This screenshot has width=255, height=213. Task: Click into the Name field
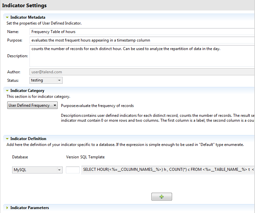(141, 32)
